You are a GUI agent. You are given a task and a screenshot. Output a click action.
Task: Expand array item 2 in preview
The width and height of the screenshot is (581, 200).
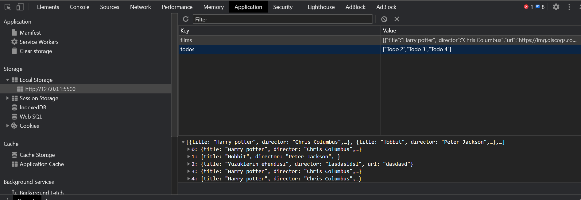coord(189,164)
